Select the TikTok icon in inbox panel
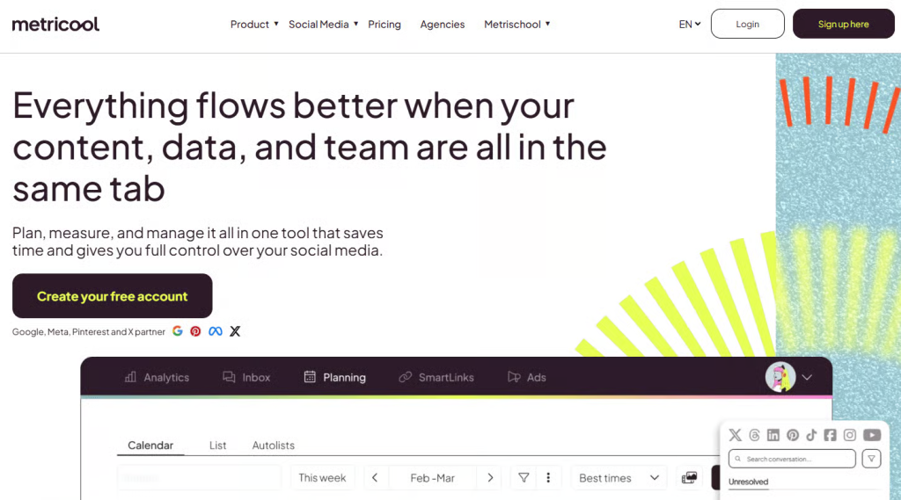This screenshot has width=901, height=500. [811, 435]
